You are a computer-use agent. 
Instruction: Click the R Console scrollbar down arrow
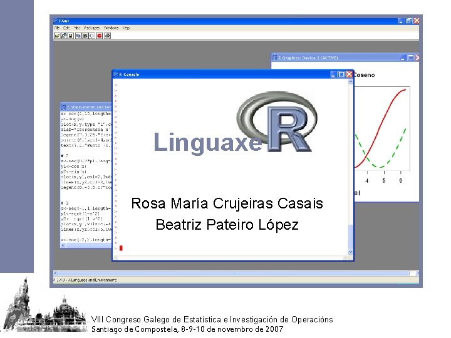pos(350,252)
